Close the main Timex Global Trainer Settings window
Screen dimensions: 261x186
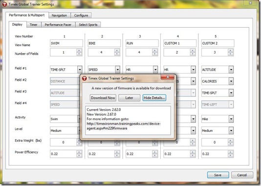coord(250,3)
